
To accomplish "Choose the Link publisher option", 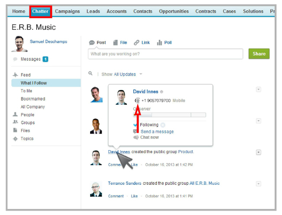I will point(146,42).
